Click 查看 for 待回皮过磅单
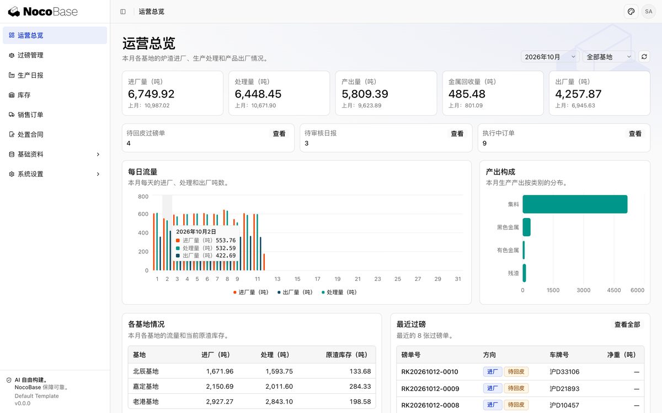This screenshot has height=413, width=662. tap(279, 133)
